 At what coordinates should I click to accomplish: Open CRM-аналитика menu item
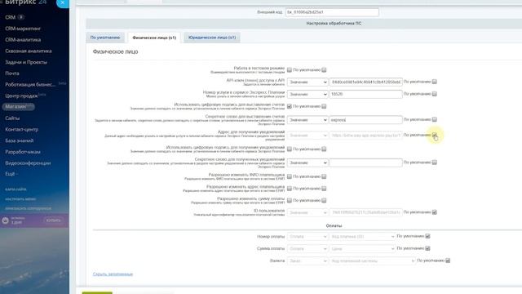pyautogui.click(x=23, y=40)
